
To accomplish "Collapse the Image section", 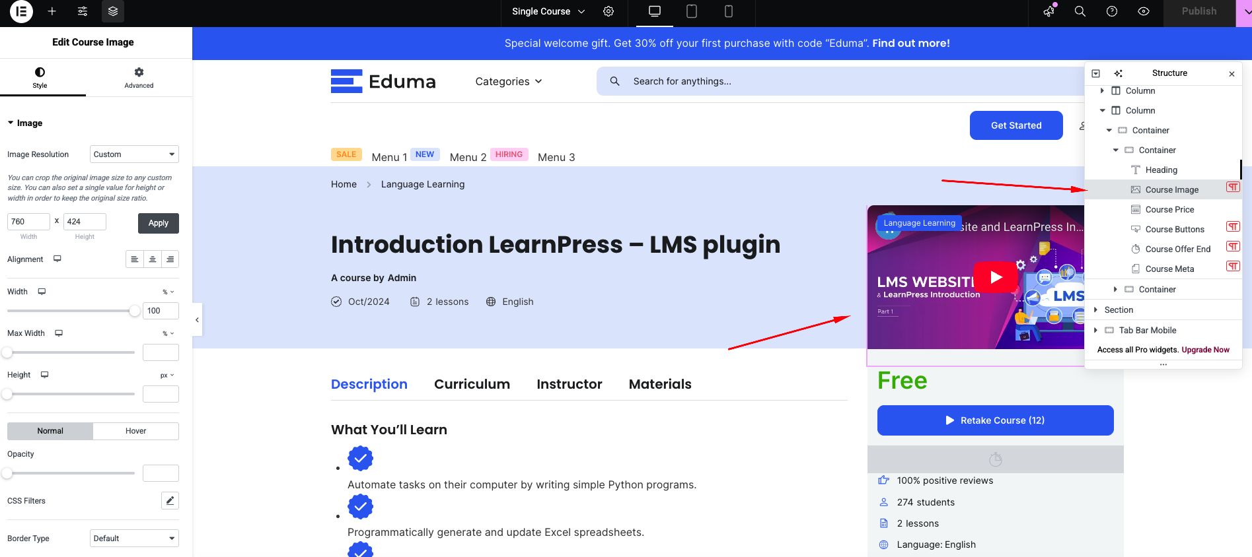I will (x=25, y=123).
